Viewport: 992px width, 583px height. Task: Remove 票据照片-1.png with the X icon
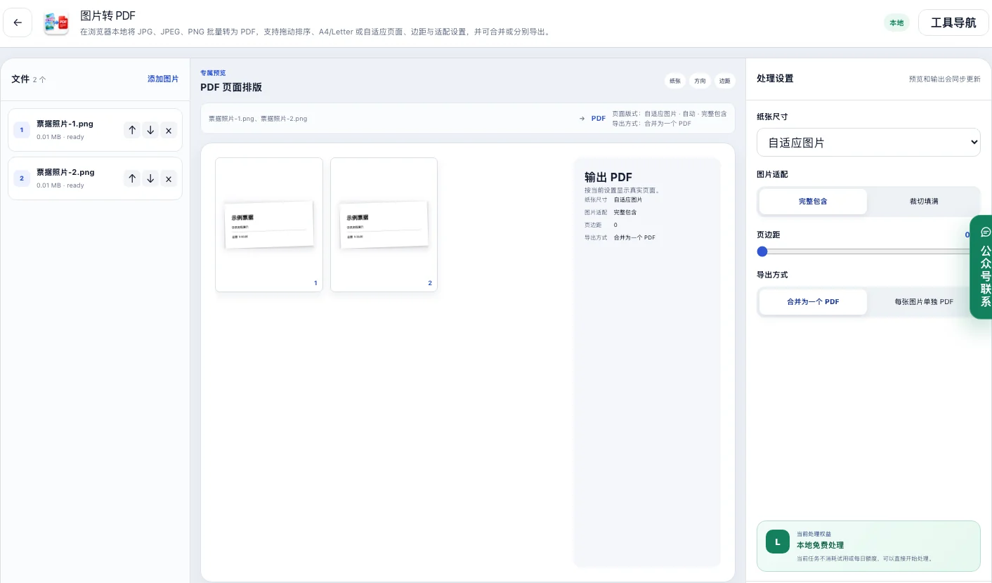(169, 130)
